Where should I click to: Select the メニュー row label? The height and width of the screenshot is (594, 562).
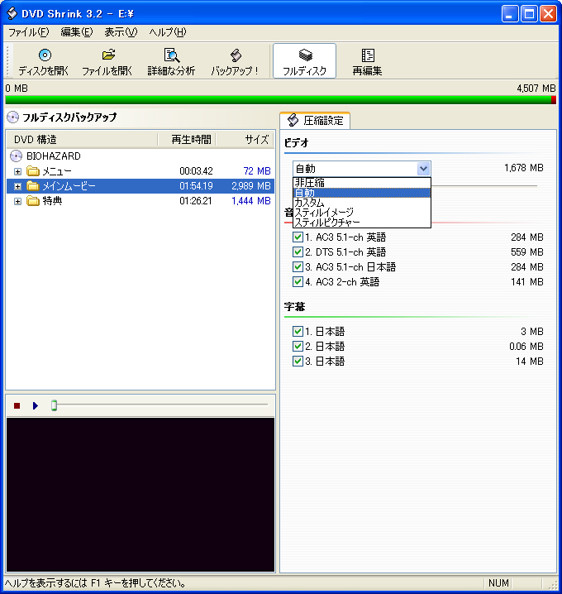point(57,171)
